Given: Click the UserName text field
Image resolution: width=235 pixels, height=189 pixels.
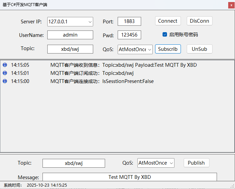Looking at the screenshot, I should (70, 35).
